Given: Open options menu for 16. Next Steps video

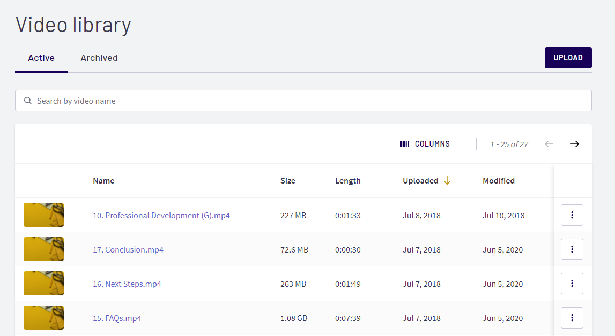Looking at the screenshot, I should [572, 284].
